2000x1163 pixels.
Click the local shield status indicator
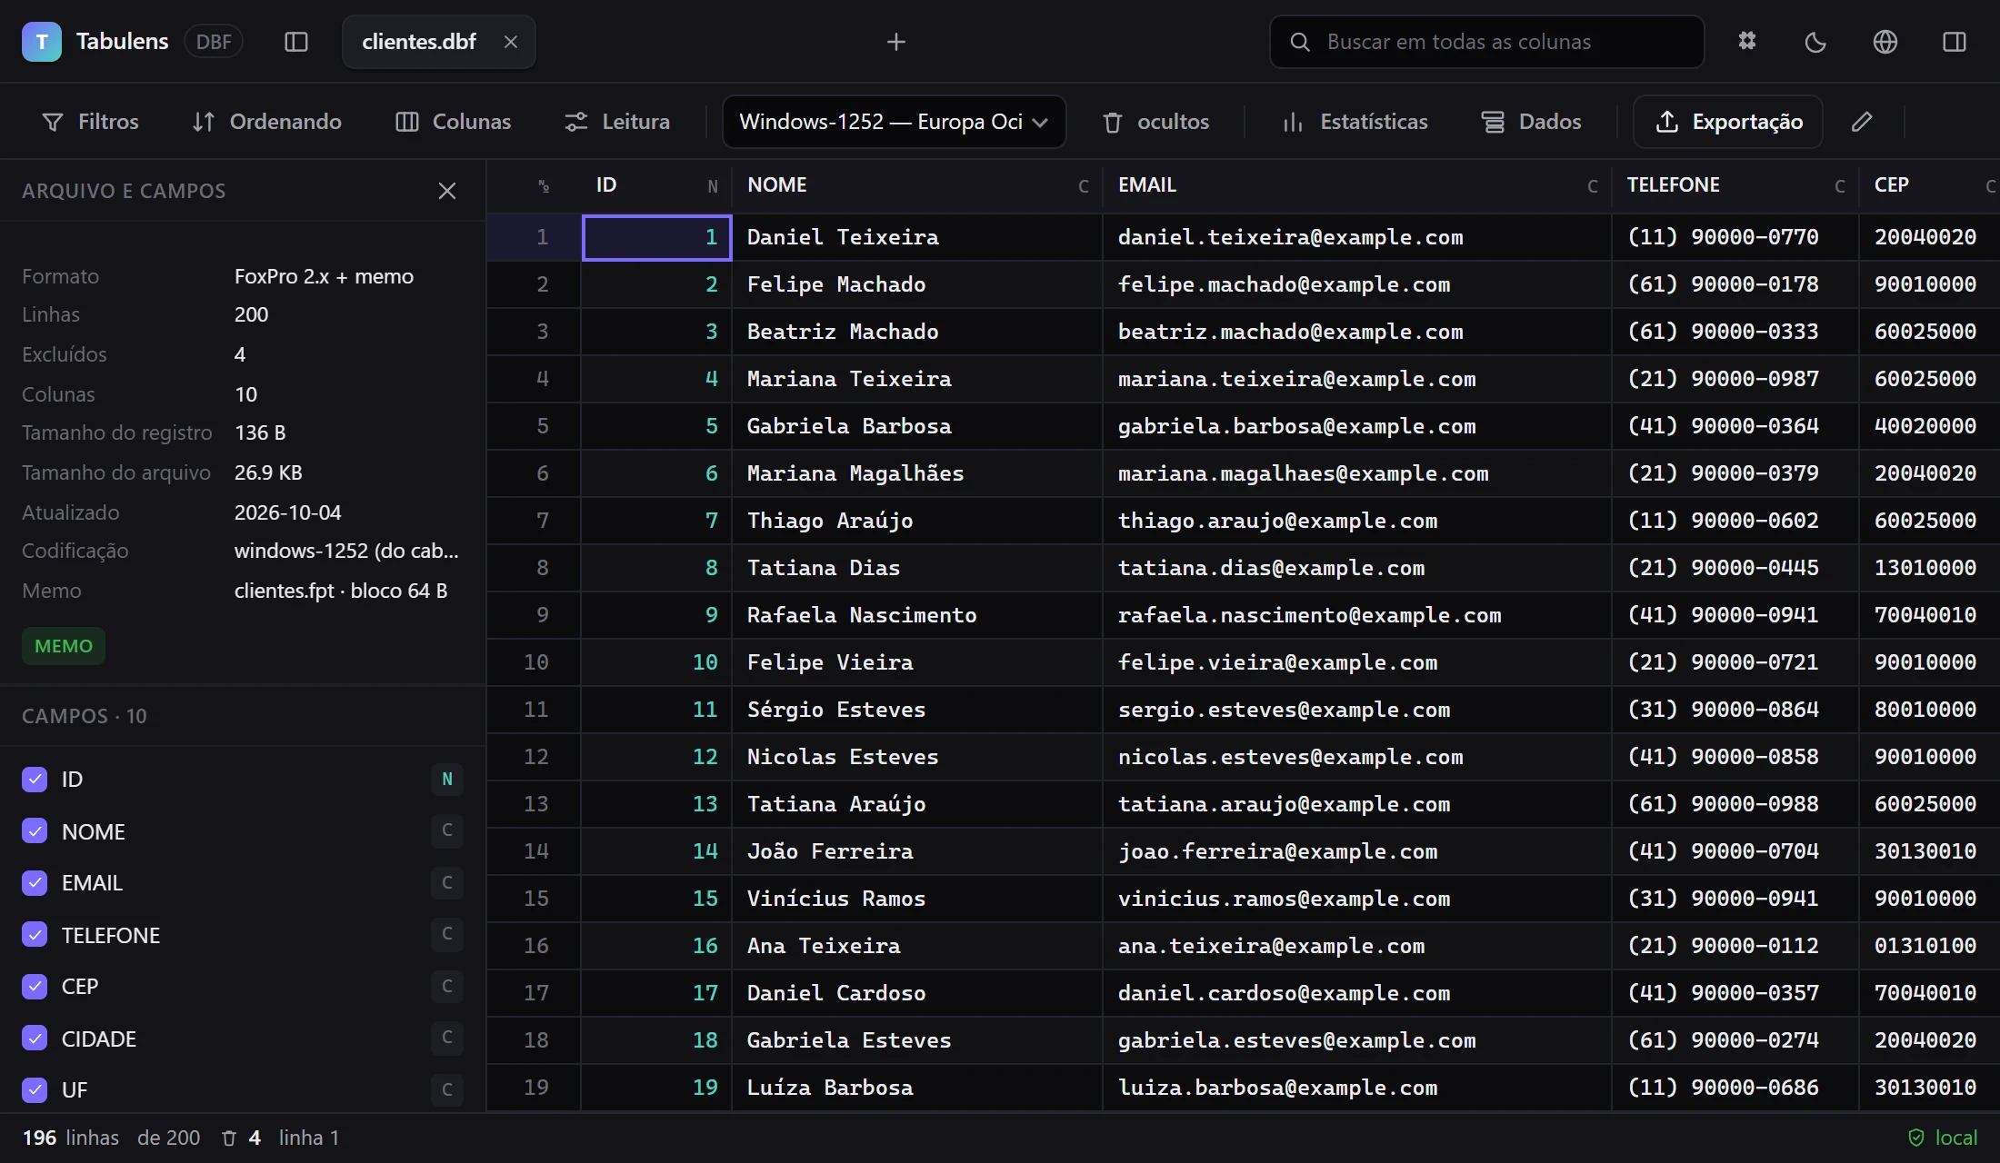1943,1138
